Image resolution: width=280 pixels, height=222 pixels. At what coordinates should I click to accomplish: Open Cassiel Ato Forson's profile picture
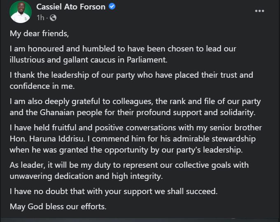pos(21,12)
